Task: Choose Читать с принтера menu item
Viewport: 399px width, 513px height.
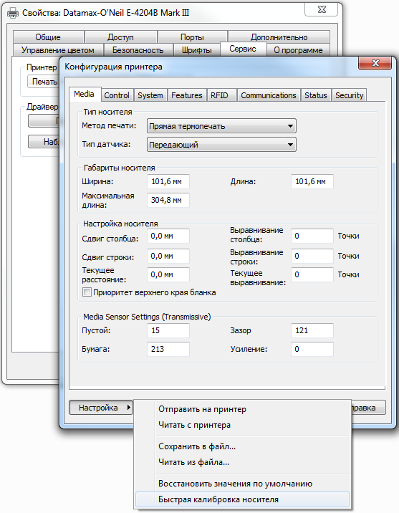Action: pyautogui.click(x=242, y=425)
